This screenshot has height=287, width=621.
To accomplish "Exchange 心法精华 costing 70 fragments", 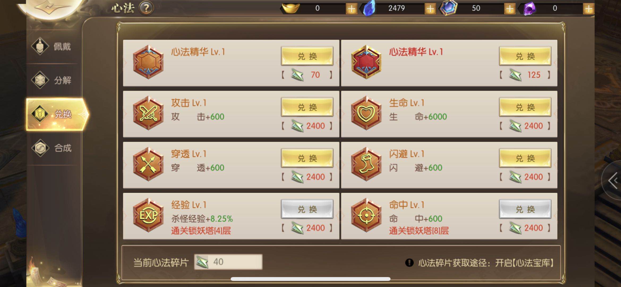I will coord(307,56).
